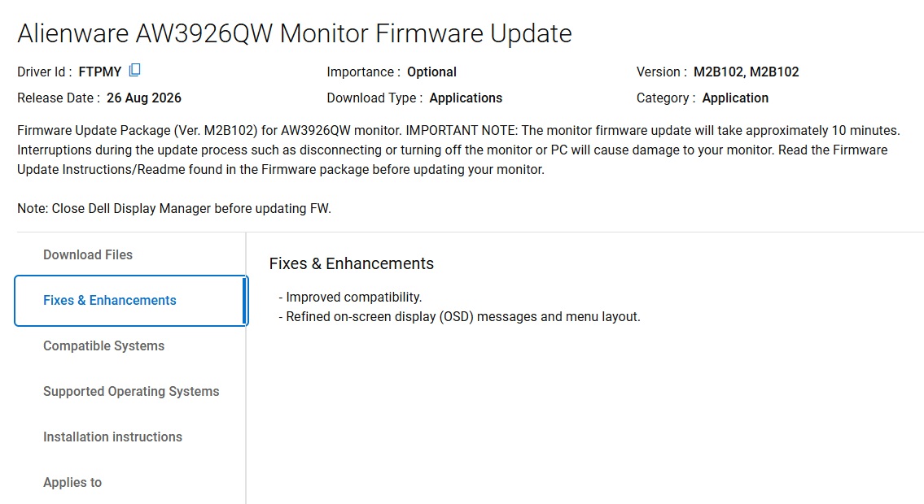Screen dimensions: 924x504
Task: Click the firmware update description paragraph
Action: 458,150
